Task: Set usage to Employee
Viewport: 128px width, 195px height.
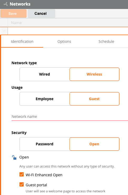Action: point(45,99)
